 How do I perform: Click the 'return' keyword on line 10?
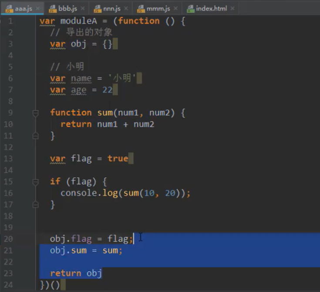(x=76, y=124)
